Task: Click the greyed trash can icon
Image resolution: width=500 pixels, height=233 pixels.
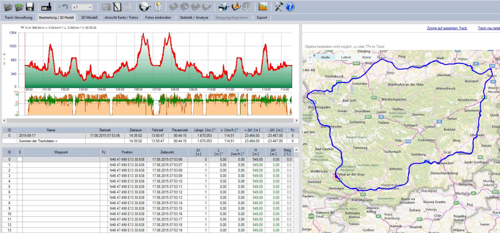Action: click(128, 7)
